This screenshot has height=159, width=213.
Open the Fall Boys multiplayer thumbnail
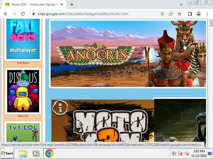[x=23, y=39]
